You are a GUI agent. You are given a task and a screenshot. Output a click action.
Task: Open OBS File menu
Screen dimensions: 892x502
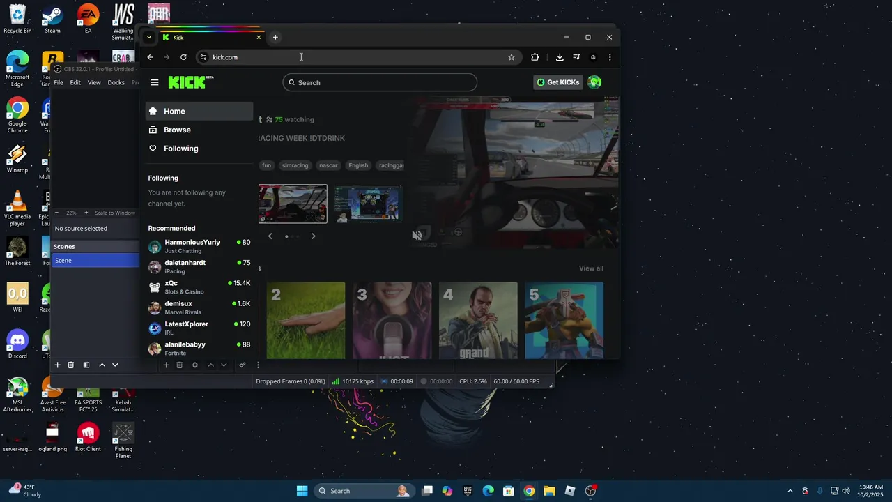pos(59,82)
